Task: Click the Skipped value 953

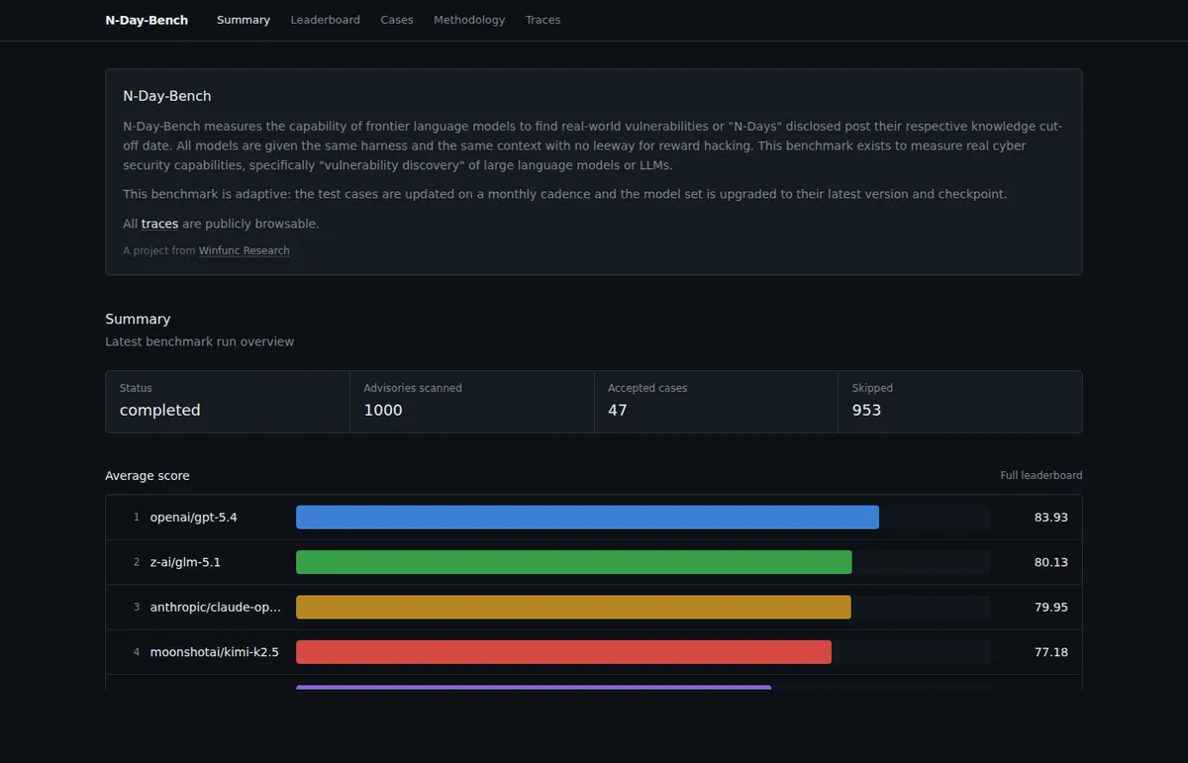Action: point(866,410)
